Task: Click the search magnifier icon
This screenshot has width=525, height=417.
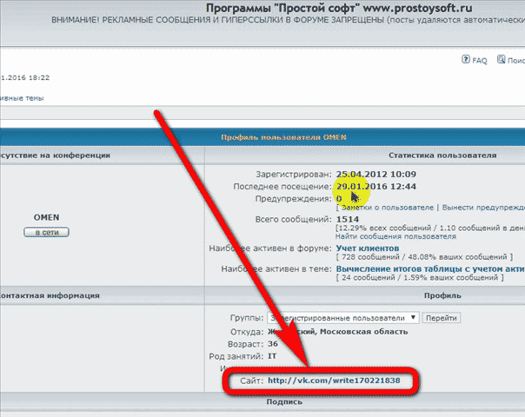Action: pyautogui.click(x=502, y=61)
